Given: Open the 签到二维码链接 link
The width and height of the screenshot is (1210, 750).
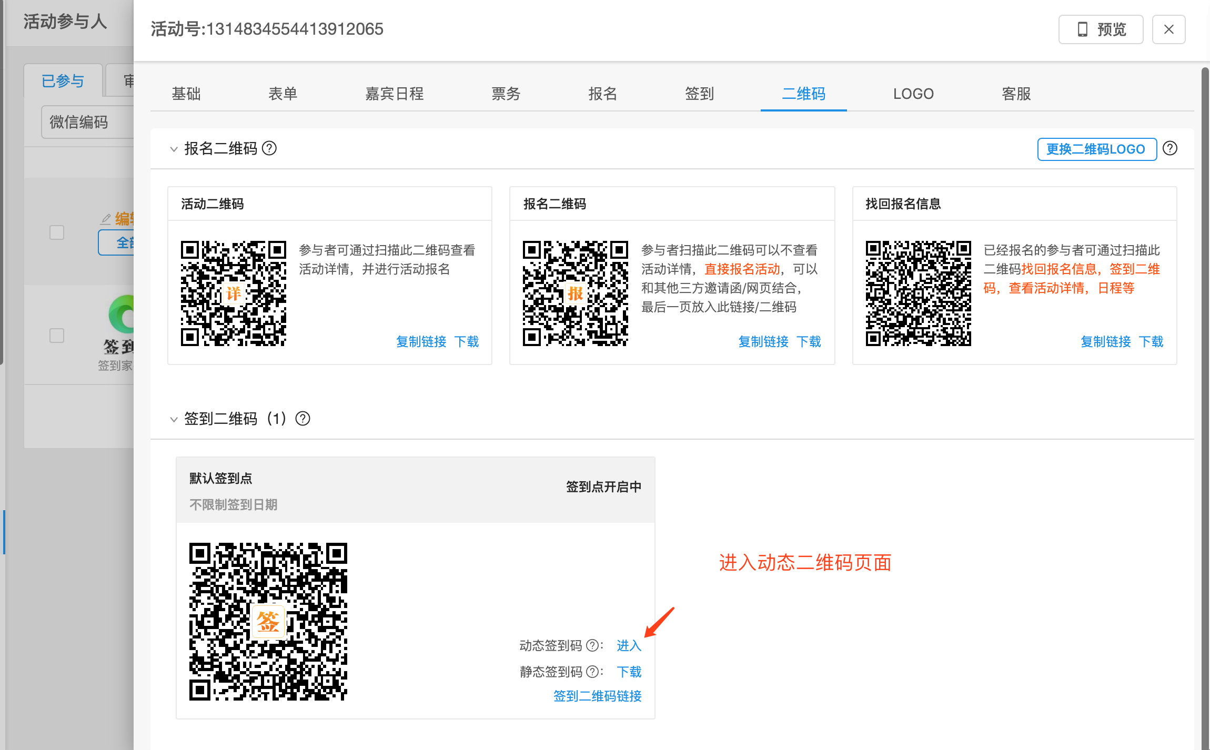Looking at the screenshot, I should click(598, 696).
